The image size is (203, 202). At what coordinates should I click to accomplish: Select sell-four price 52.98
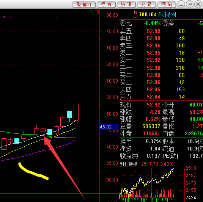pyautogui.click(x=154, y=38)
